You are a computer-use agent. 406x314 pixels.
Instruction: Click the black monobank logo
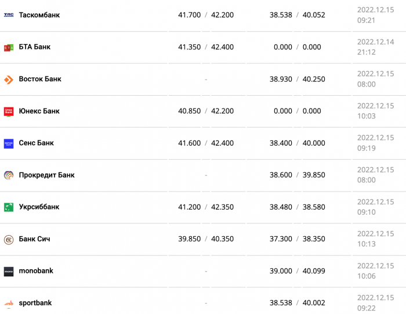[9, 272]
